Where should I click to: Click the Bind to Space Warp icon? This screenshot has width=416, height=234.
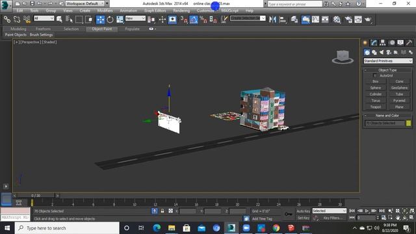27,19
